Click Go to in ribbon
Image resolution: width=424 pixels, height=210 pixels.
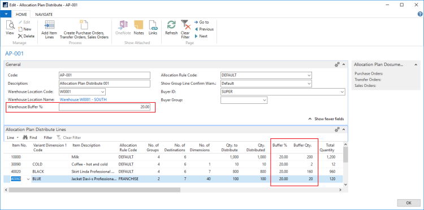pos(202,22)
